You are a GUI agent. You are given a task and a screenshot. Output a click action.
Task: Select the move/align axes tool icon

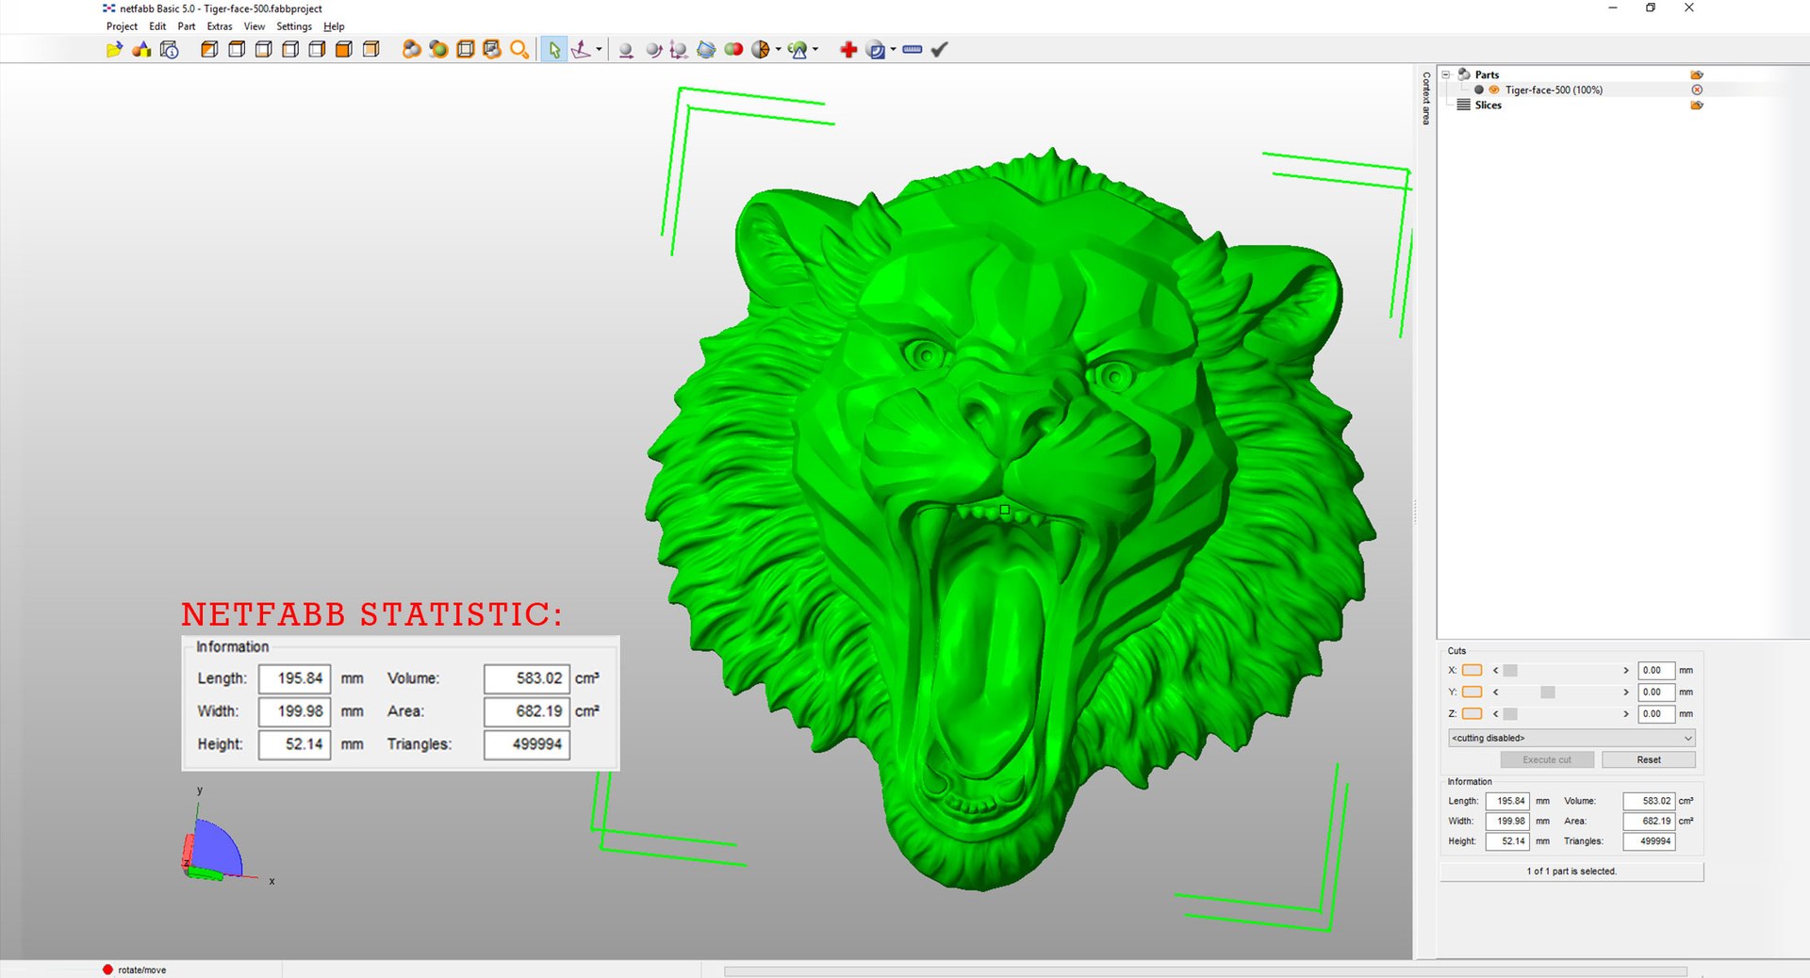pyautogui.click(x=582, y=50)
